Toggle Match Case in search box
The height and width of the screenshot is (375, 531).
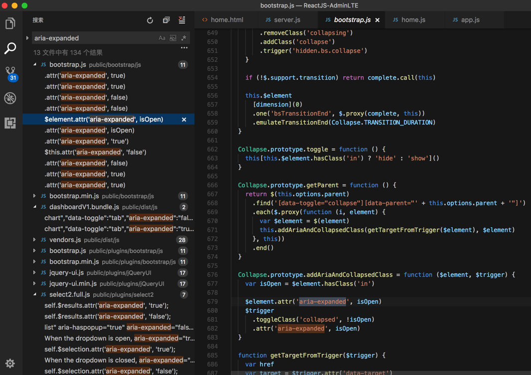pyautogui.click(x=162, y=38)
